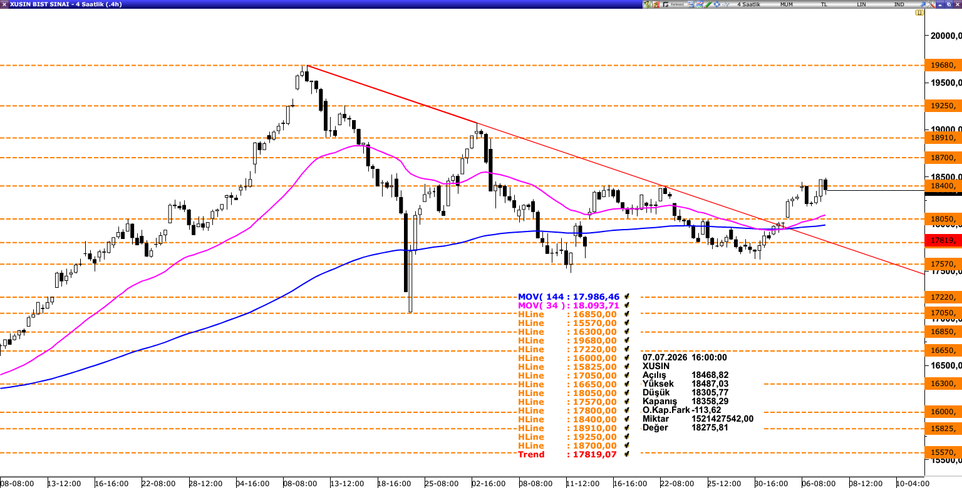Image resolution: width=962 pixels, height=488 pixels.
Task: Open the MUM chart type selector
Action: [787, 4]
